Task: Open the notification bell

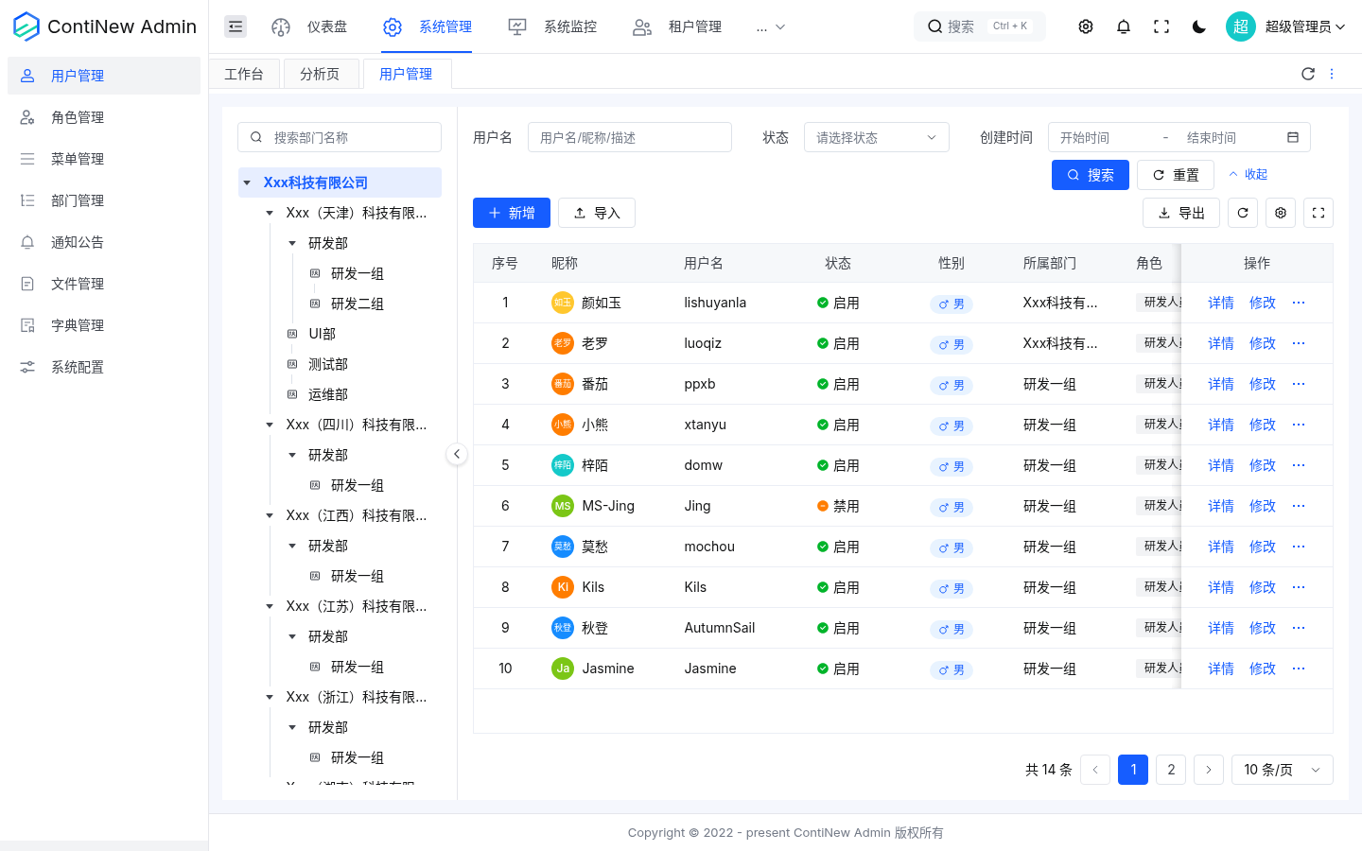Action: pos(1124,26)
